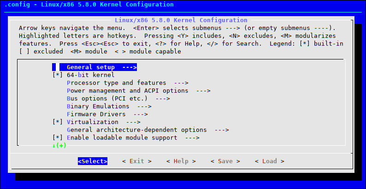
Task: Expand the Bus options arrow
Action: [163, 99]
